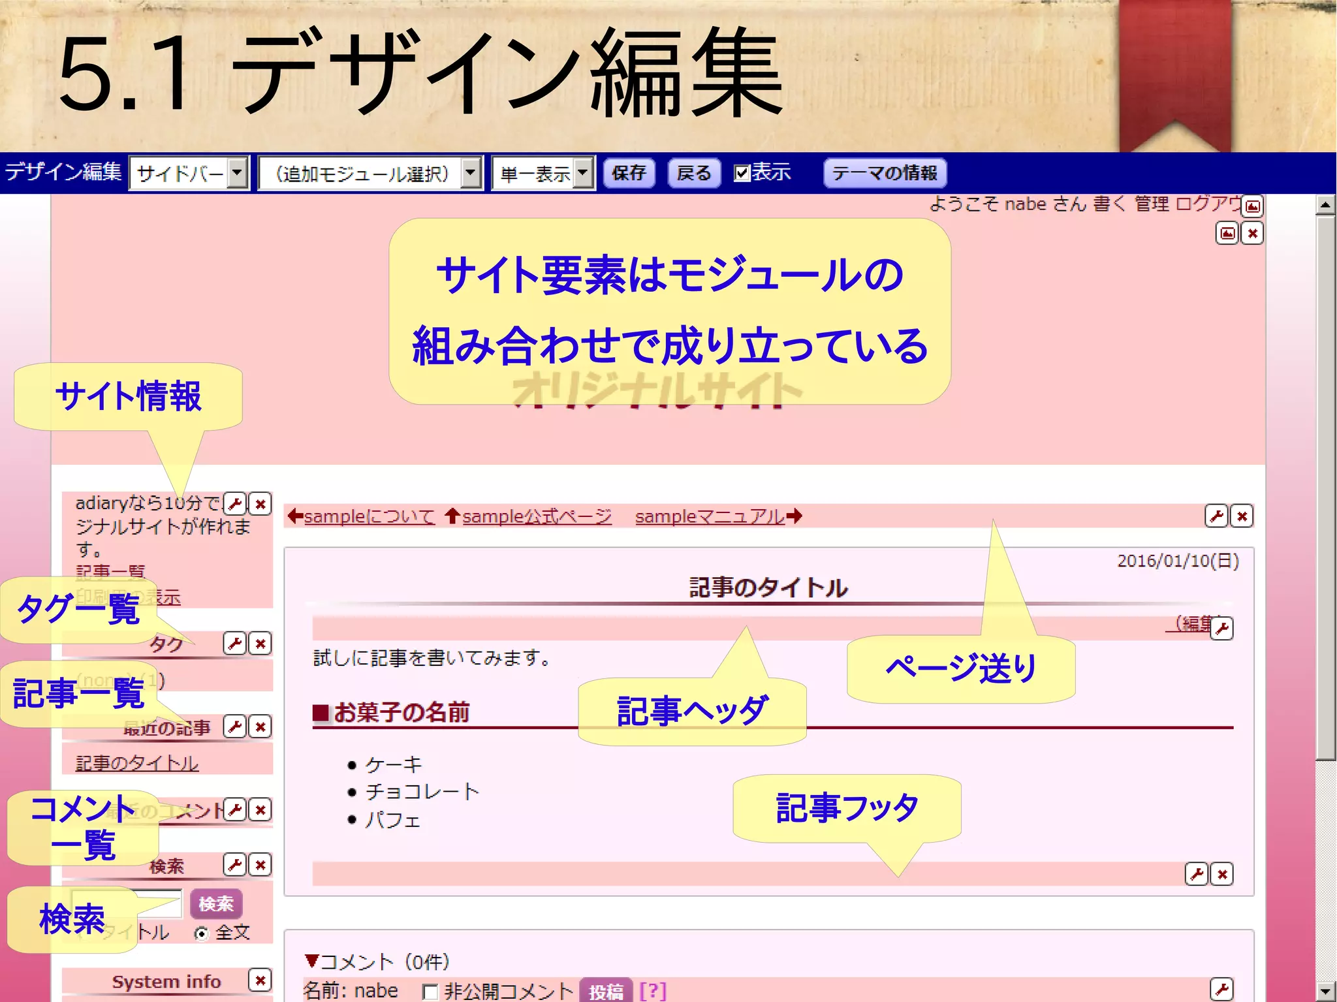Remove the site info module

(x=260, y=503)
